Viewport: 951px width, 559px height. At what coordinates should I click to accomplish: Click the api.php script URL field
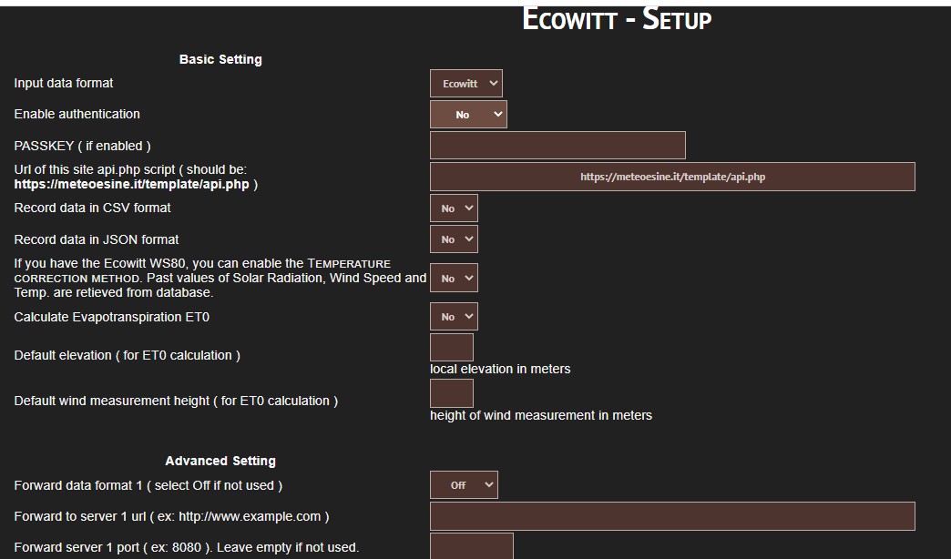[672, 177]
